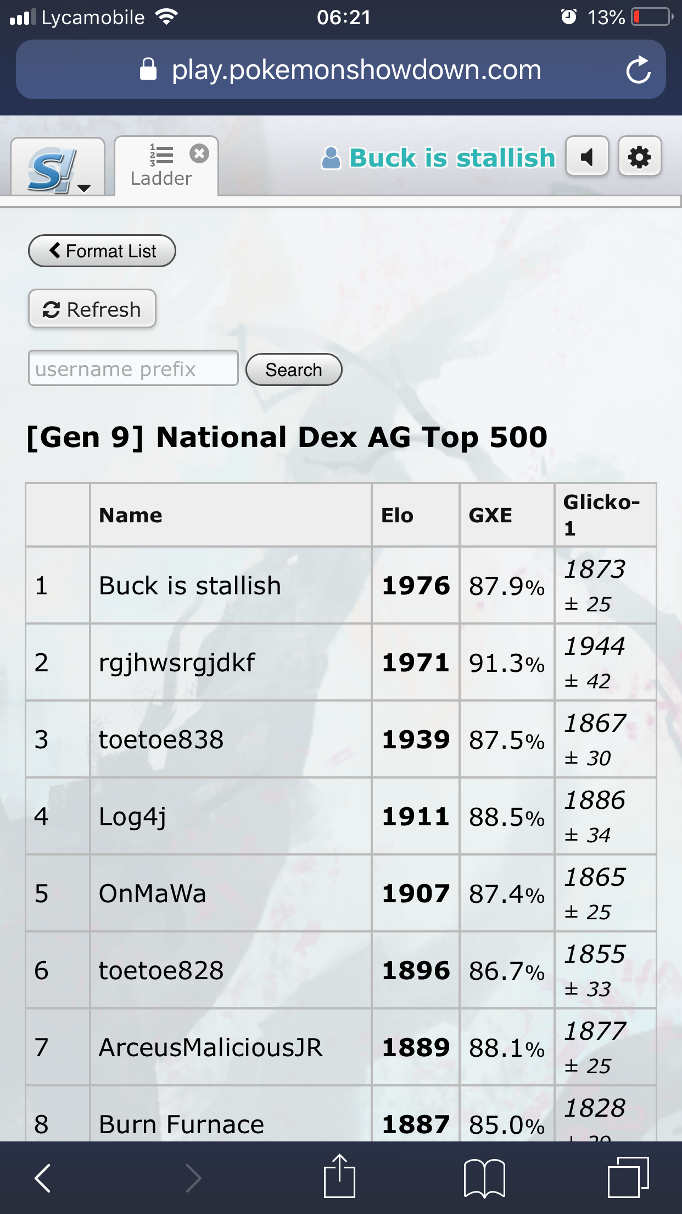Tap the Safari back arrow

(x=43, y=1178)
